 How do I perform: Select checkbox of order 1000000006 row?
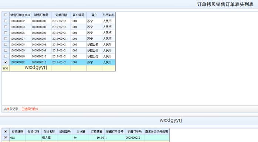[6, 33]
